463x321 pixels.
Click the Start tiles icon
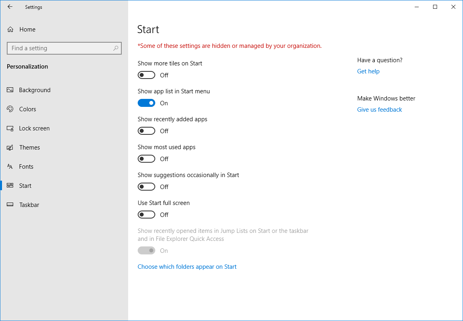click(x=10, y=185)
